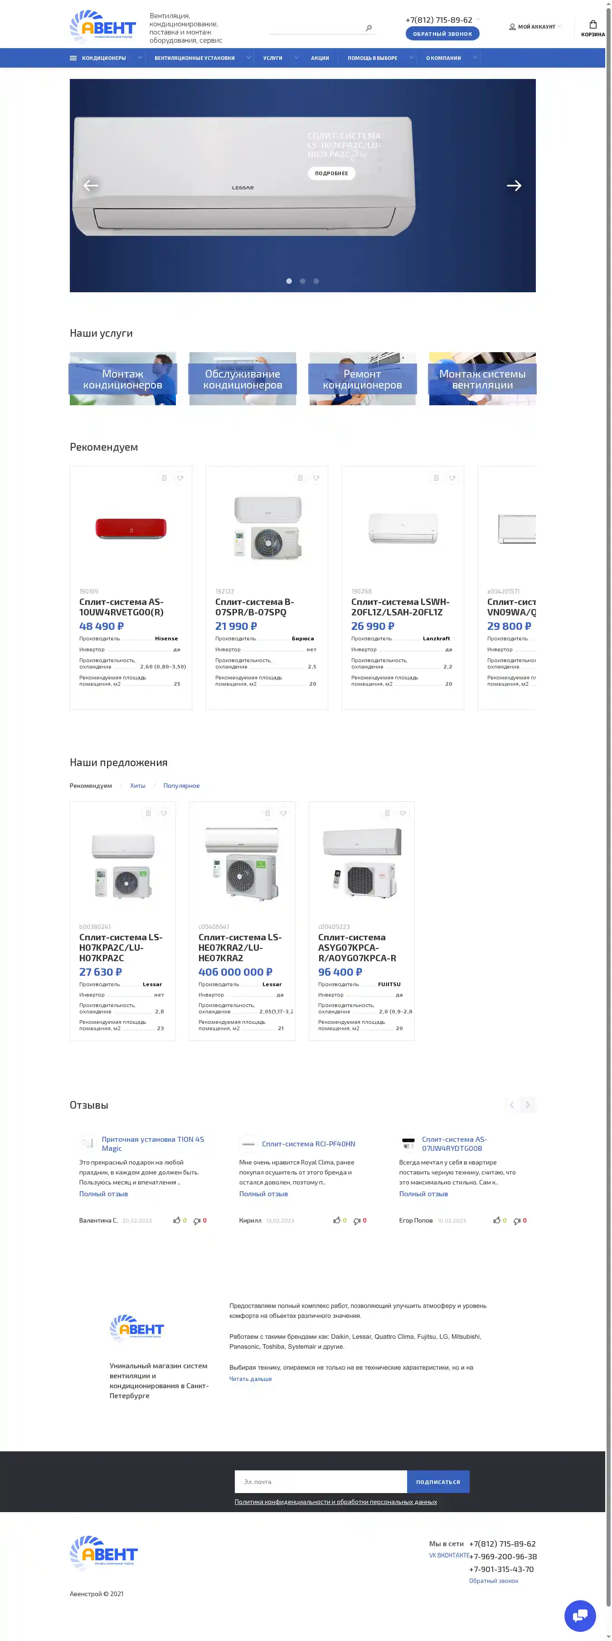The width and height of the screenshot is (612, 1641).
Task: Click the search magnifier icon in header
Action: tap(369, 28)
